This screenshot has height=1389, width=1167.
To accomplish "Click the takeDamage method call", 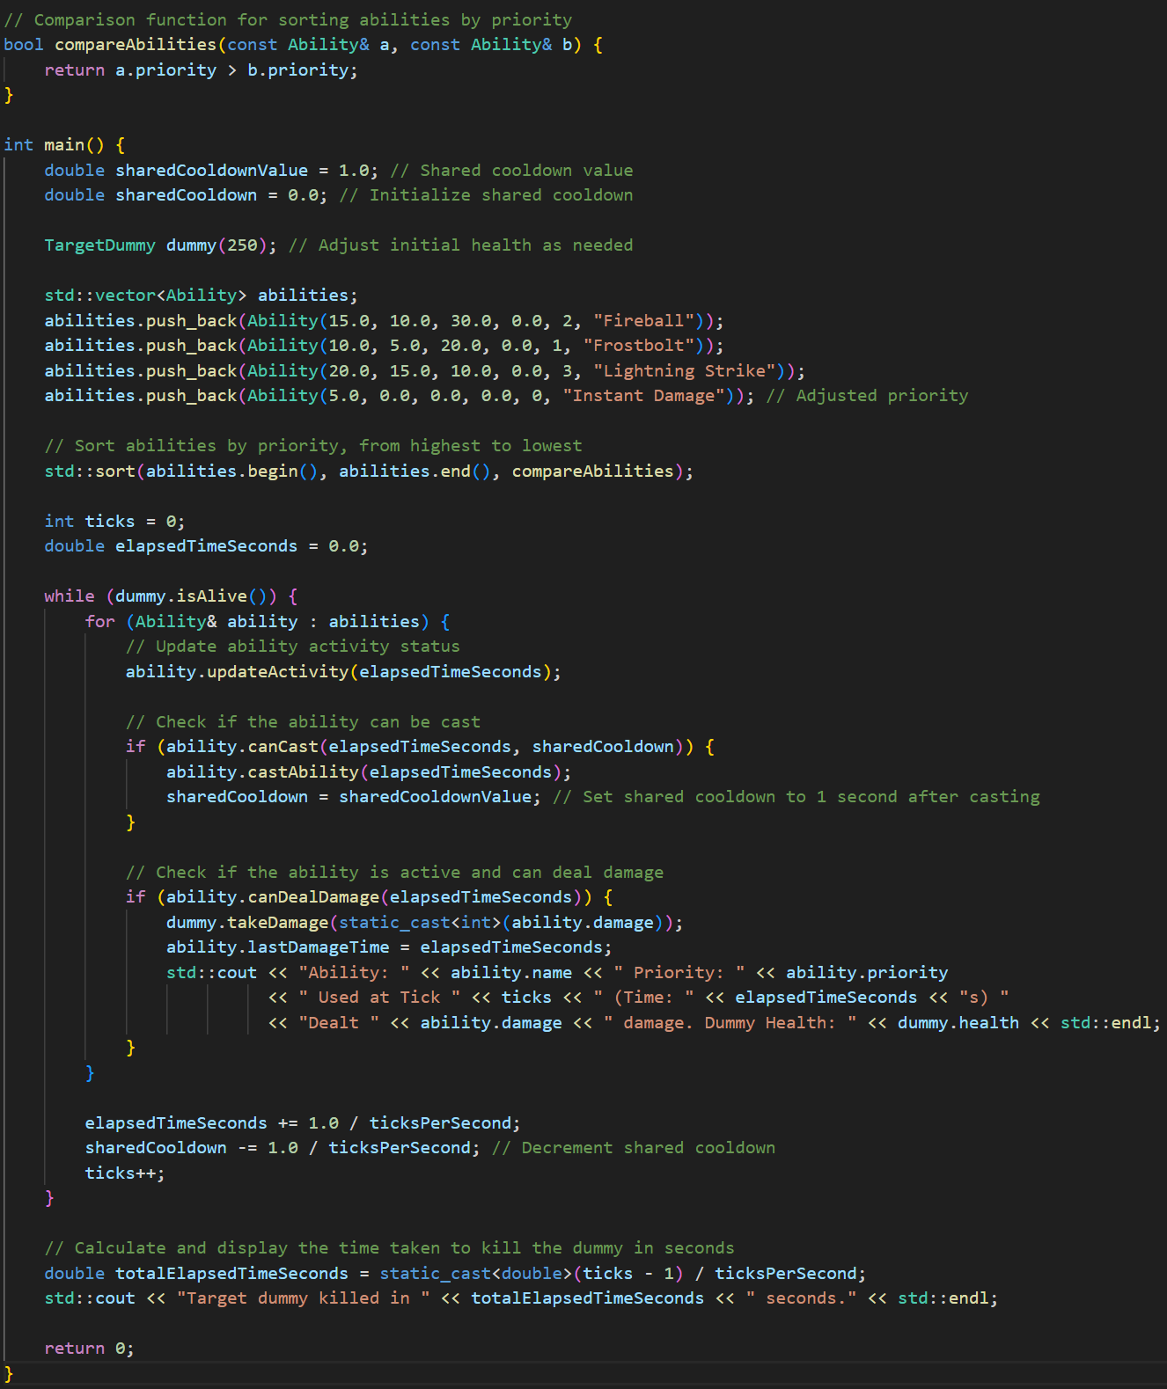I will point(277,923).
